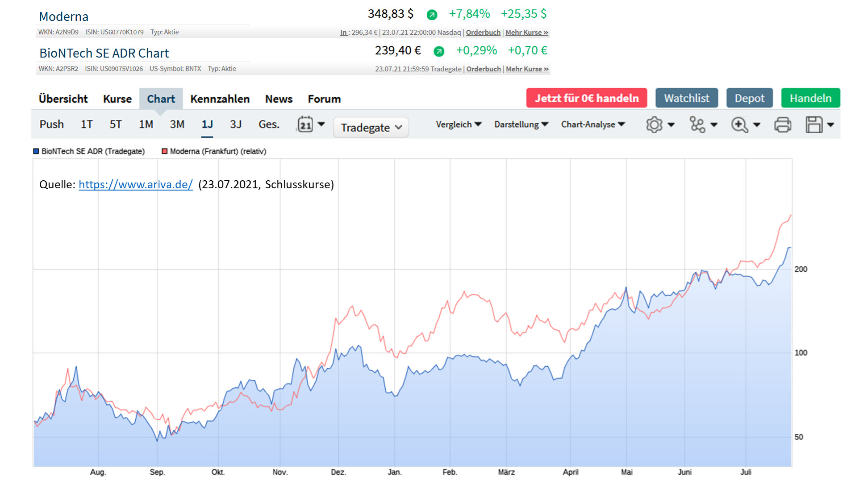Click the blue BioNTech legend swatch
The height and width of the screenshot is (481, 855).
pyautogui.click(x=36, y=151)
